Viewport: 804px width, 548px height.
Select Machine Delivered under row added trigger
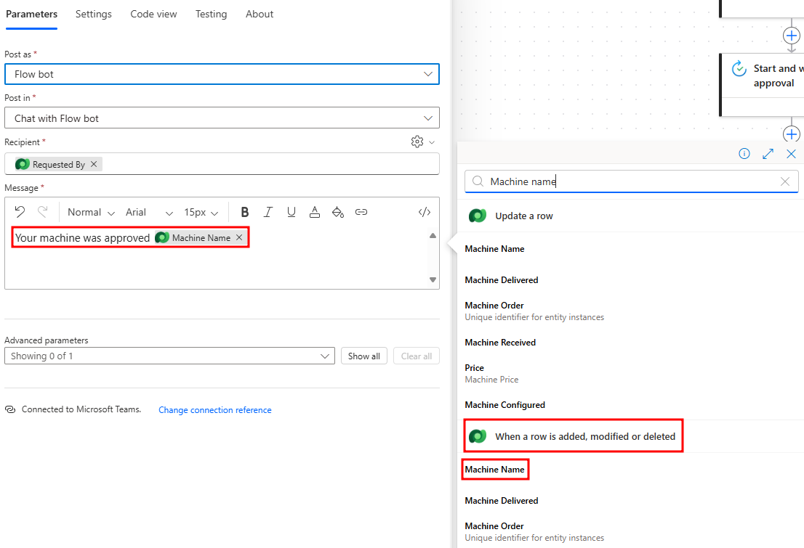(502, 501)
